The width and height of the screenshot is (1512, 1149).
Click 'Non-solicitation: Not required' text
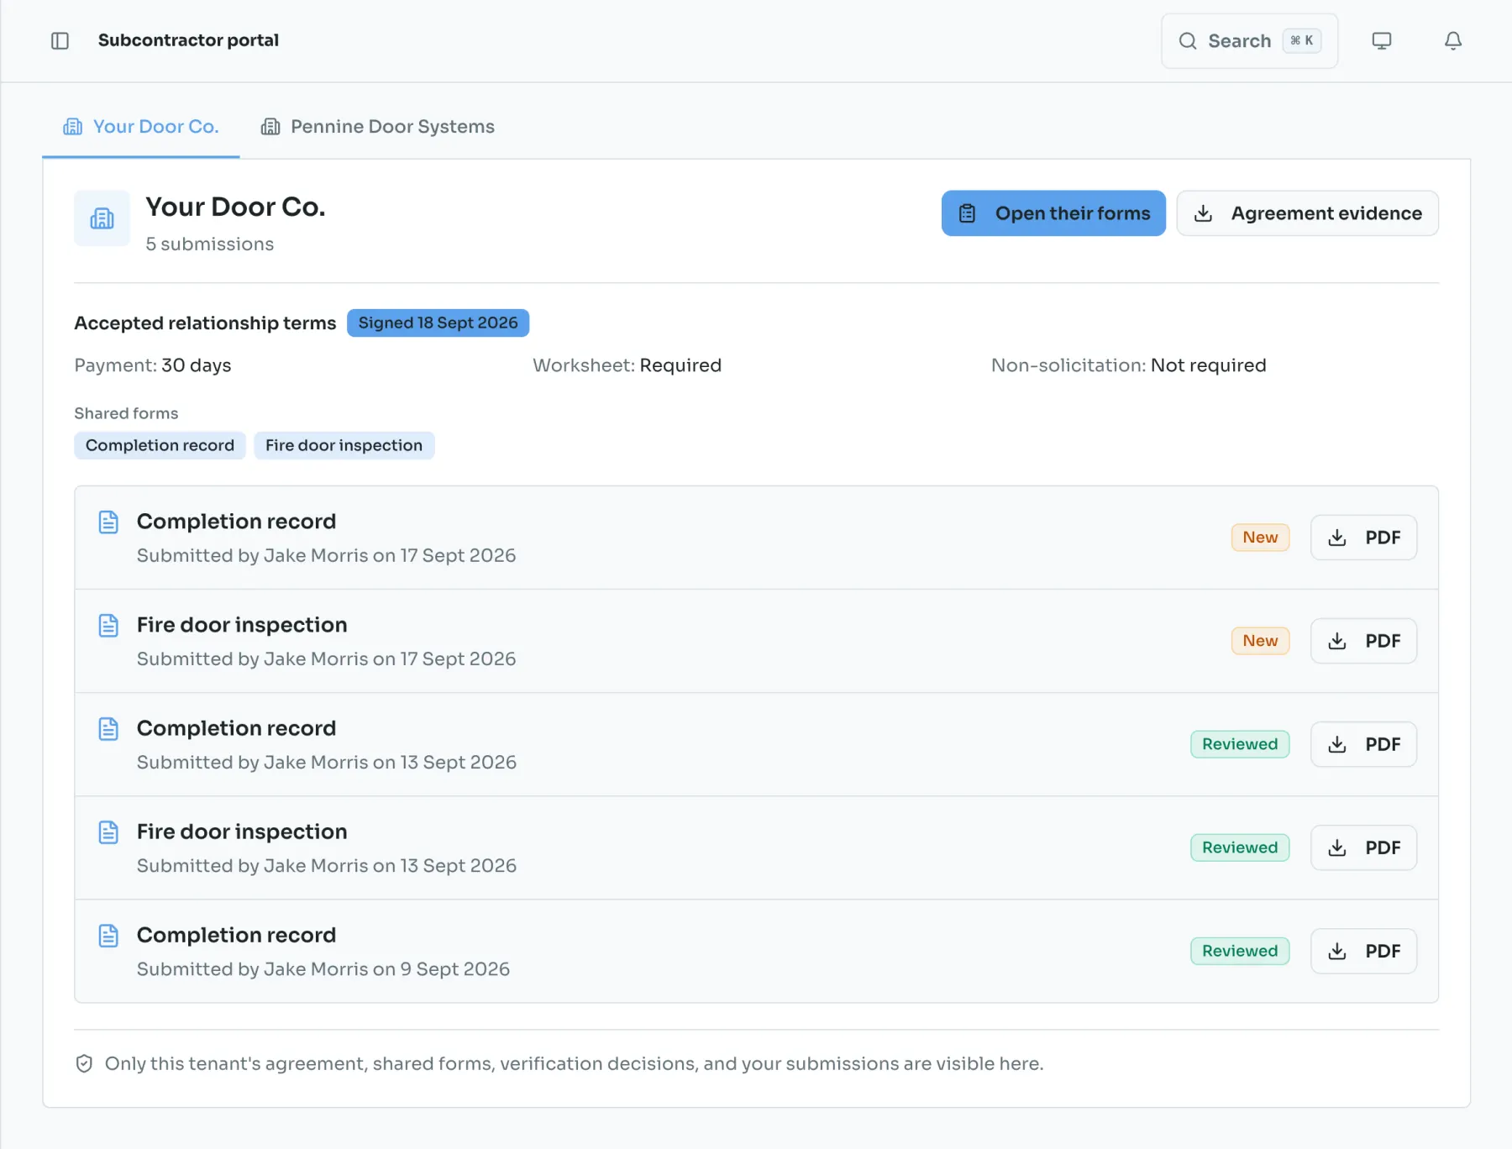(x=1129, y=365)
